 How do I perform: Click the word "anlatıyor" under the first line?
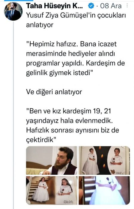pyautogui.click(x=40, y=25)
